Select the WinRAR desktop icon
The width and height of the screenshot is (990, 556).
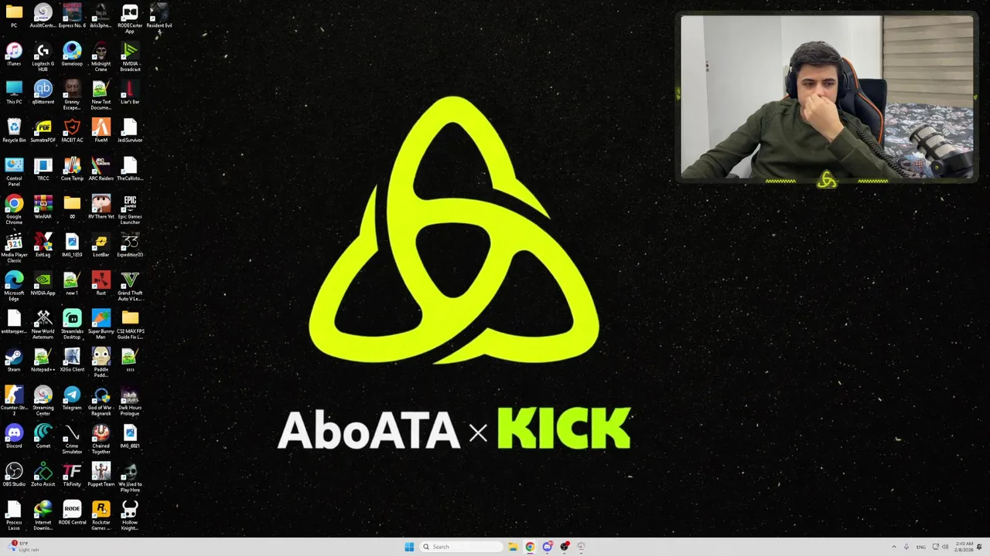pyautogui.click(x=43, y=208)
